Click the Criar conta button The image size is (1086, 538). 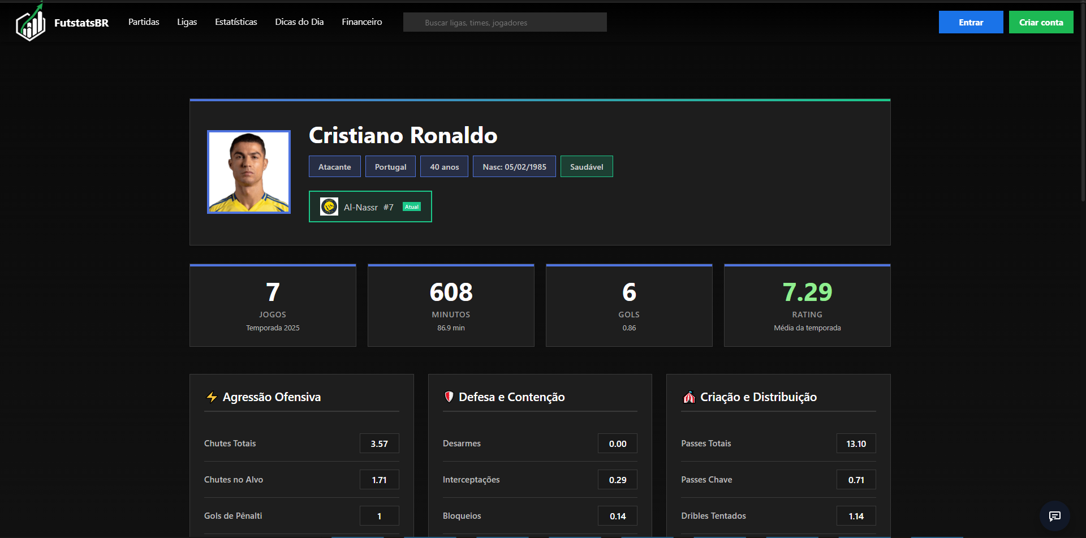click(x=1041, y=22)
